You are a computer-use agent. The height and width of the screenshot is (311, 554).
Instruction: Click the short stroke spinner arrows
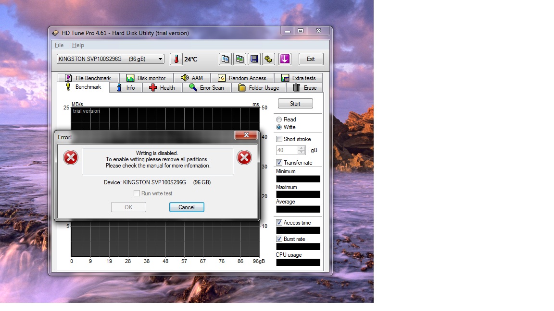coord(302,150)
